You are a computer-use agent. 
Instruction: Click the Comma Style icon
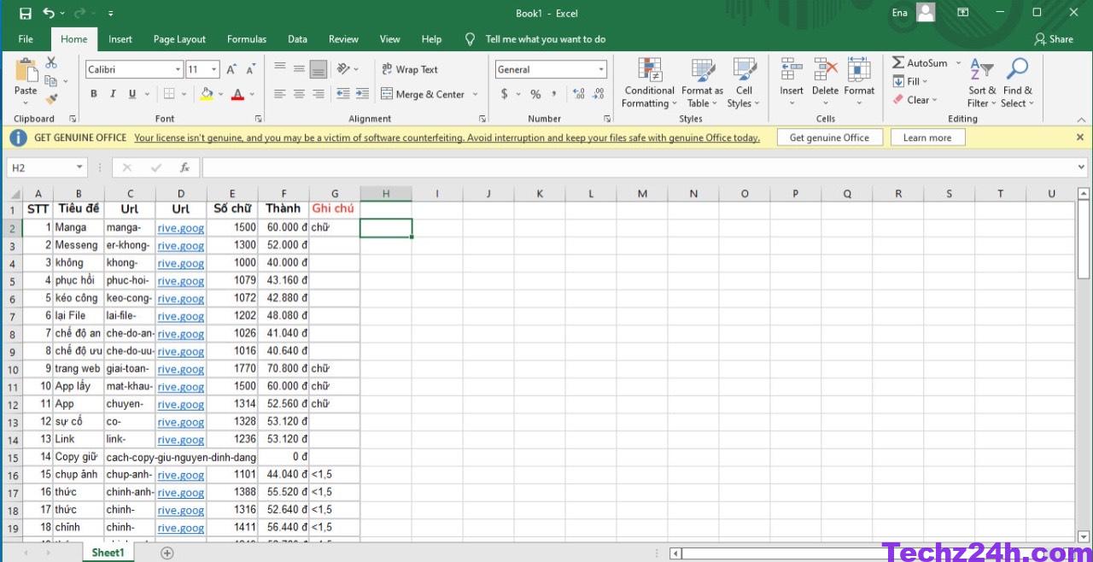coord(554,94)
